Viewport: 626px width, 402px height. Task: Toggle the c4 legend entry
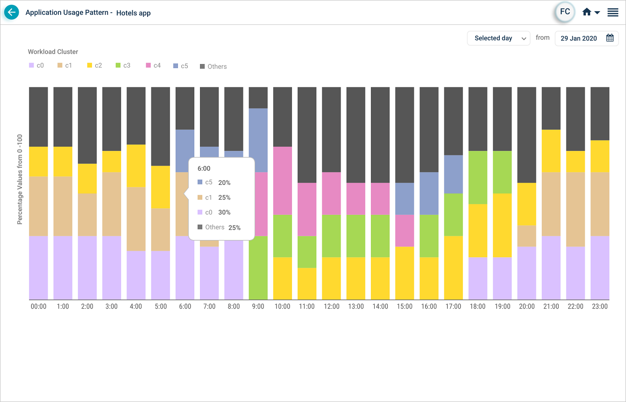point(153,66)
